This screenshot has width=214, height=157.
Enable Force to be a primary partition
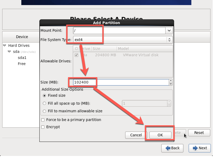coord(43,120)
